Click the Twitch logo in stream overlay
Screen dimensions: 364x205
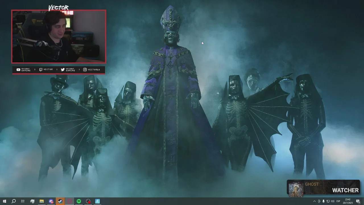pos(41,69)
